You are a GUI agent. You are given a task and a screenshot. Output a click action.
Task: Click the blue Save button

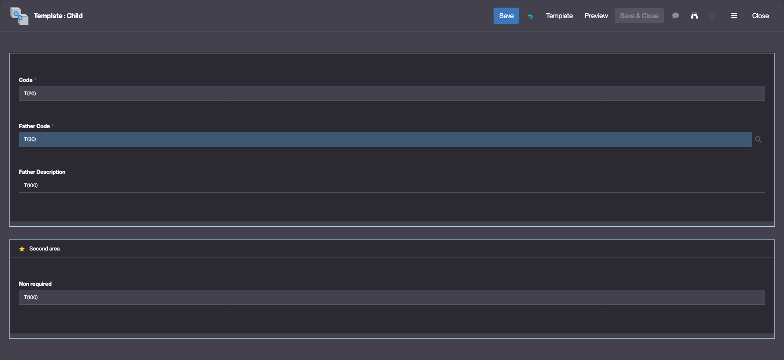click(x=506, y=16)
